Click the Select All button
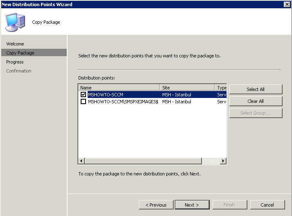The height and width of the screenshot is (216, 292). 256,89
